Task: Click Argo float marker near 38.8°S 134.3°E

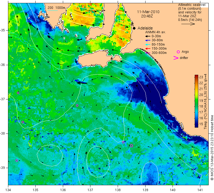Action: [x=17, y=161]
